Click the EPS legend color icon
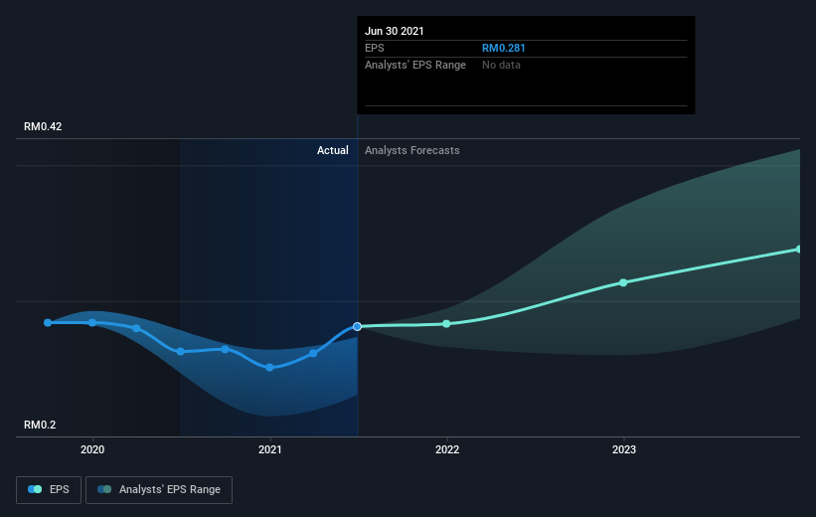Image resolution: width=816 pixels, height=517 pixels. point(35,489)
